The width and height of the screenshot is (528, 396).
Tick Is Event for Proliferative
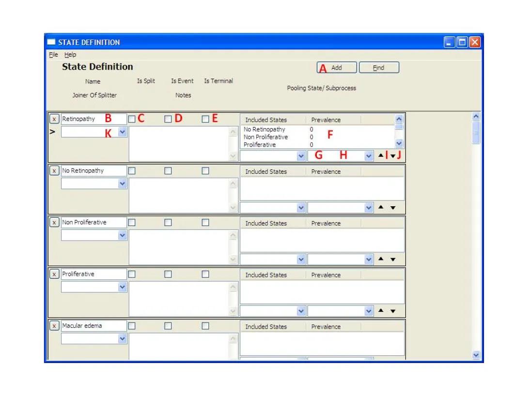click(168, 274)
